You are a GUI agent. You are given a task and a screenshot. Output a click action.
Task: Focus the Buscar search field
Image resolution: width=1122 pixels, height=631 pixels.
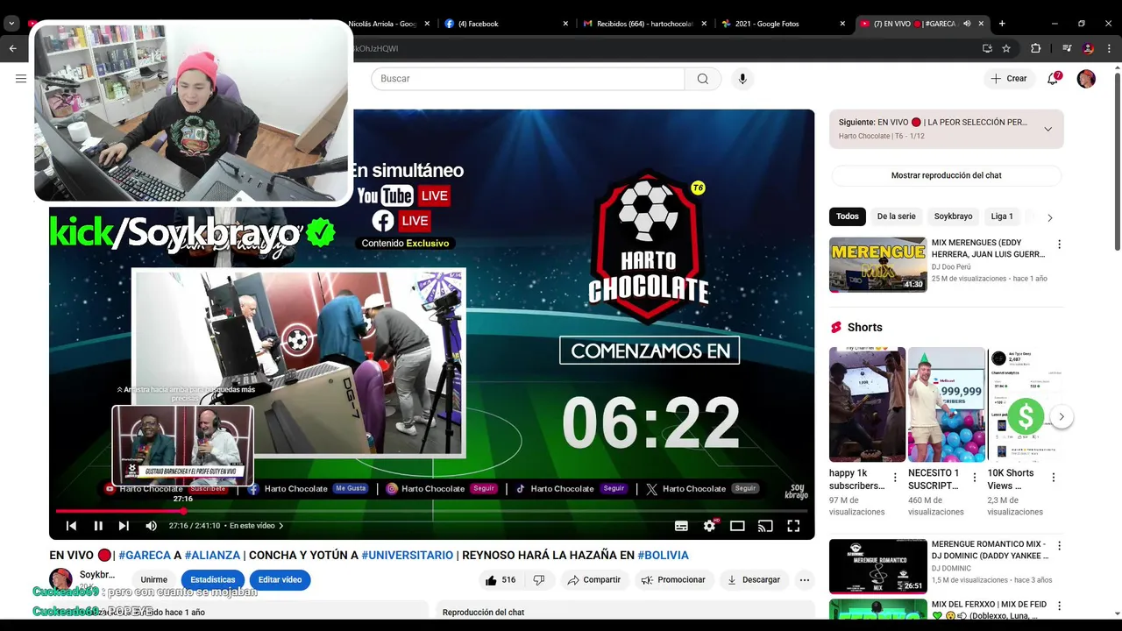point(528,79)
